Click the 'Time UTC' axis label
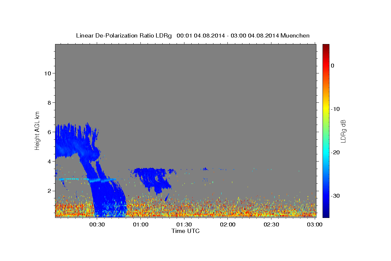 click(x=185, y=231)
